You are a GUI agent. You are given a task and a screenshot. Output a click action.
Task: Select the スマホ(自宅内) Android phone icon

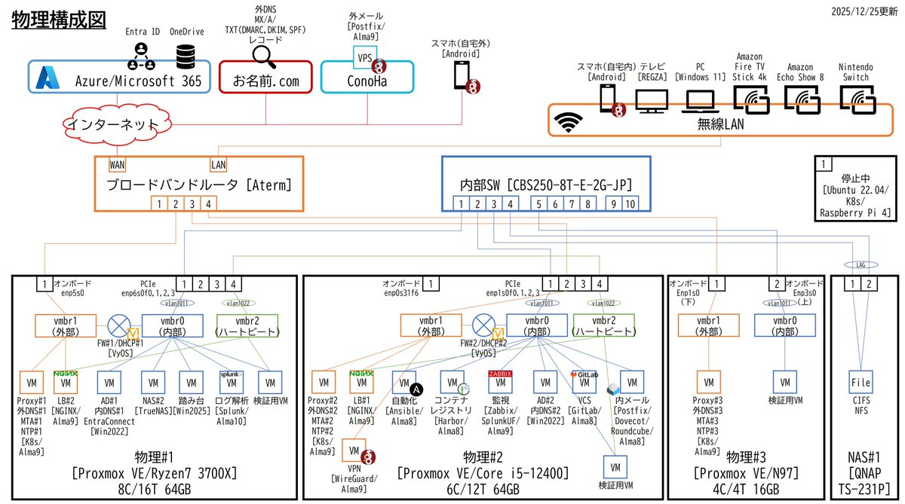pyautogui.click(x=608, y=98)
